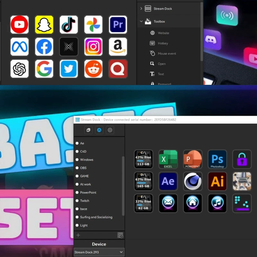257x257 pixels.
Task: Select the At work profile radio button
Action: click(77, 184)
